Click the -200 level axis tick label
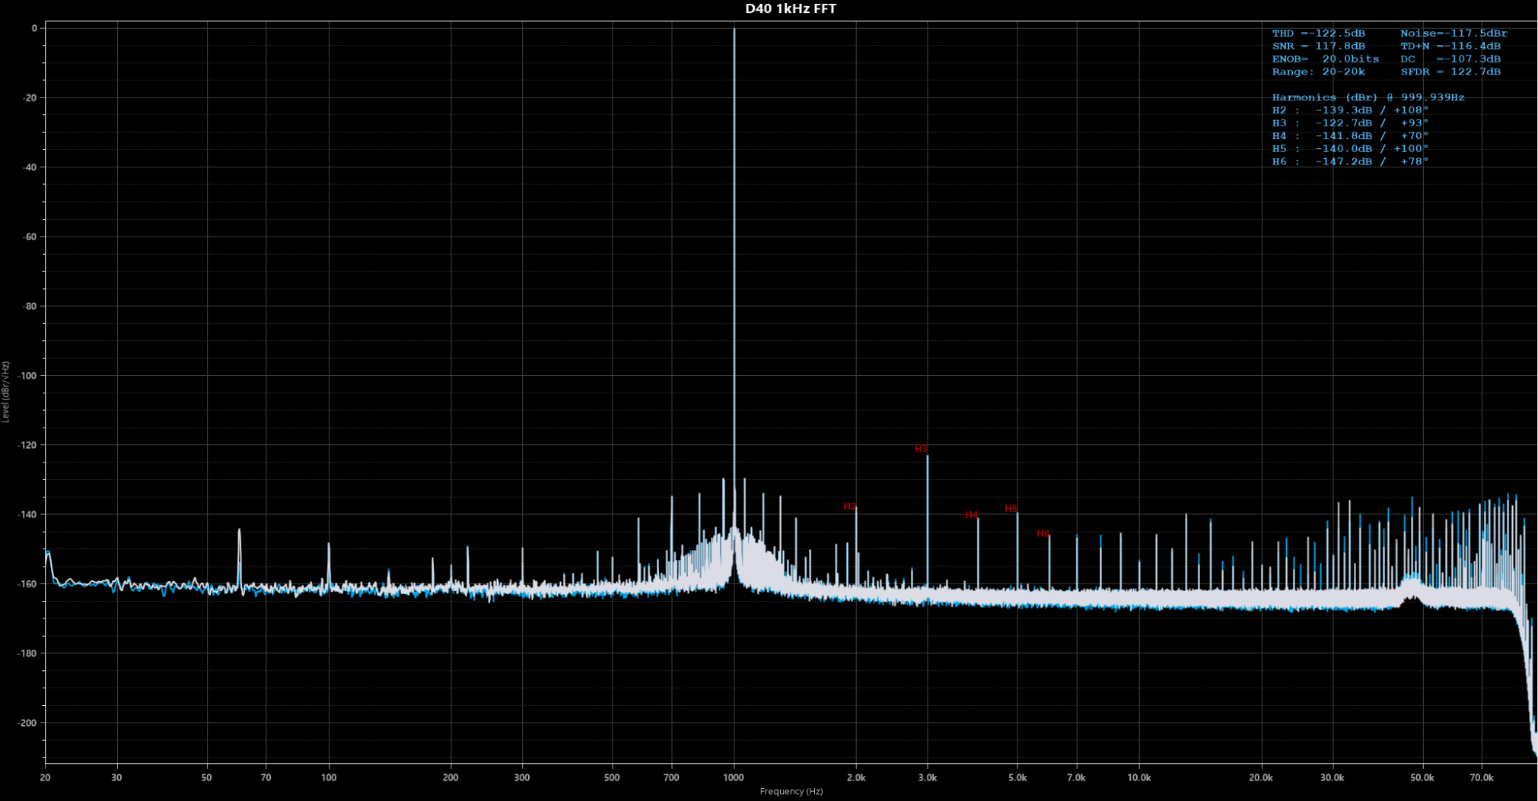Image resolution: width=1538 pixels, height=801 pixels. pyautogui.click(x=28, y=723)
